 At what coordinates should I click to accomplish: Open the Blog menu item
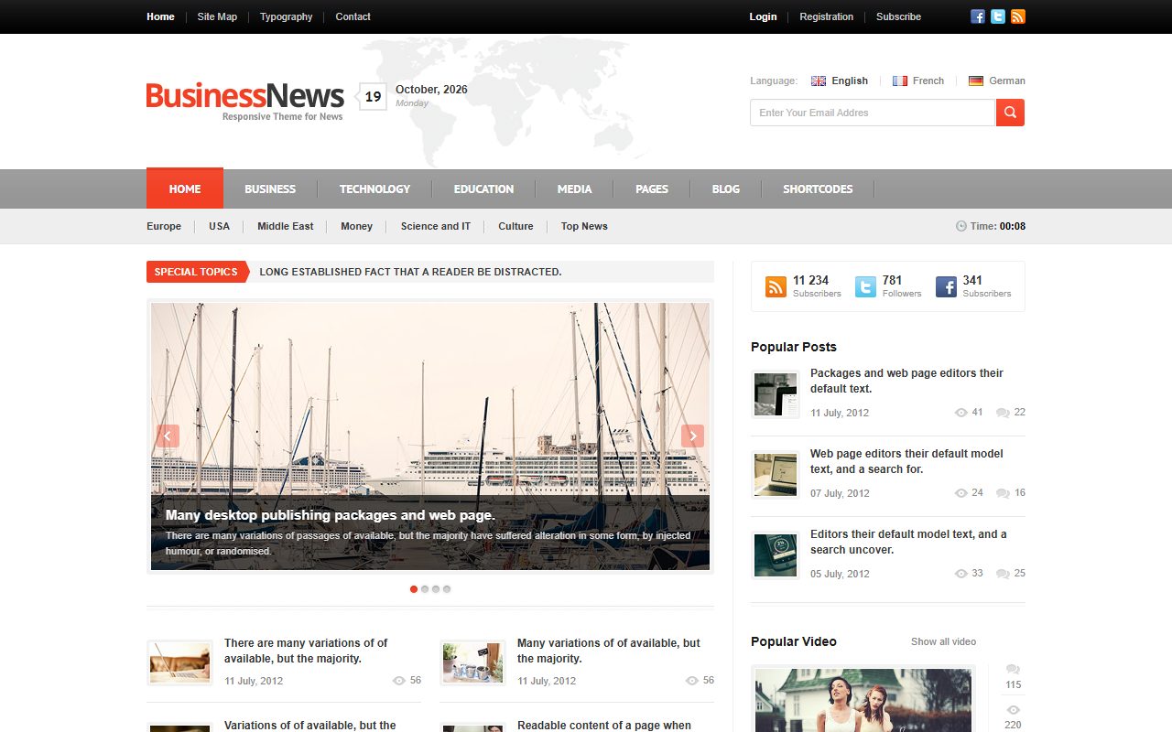pyautogui.click(x=725, y=188)
